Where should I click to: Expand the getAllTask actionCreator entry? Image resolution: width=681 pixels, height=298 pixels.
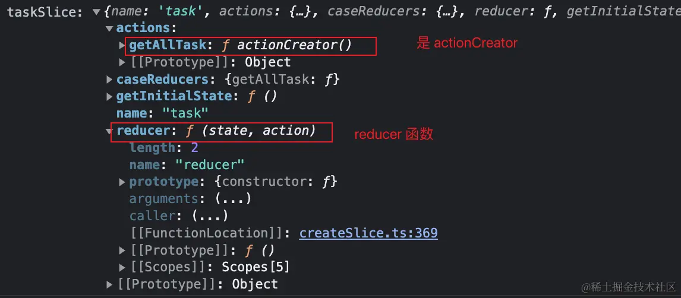click(122, 45)
